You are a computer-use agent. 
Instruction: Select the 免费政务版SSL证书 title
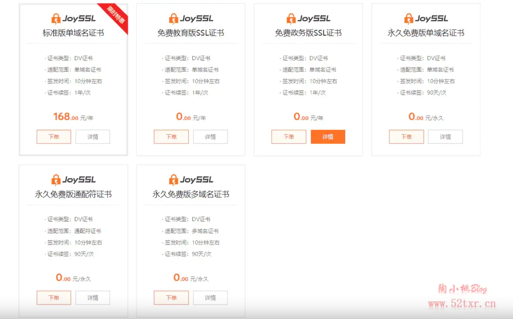pyautogui.click(x=308, y=33)
